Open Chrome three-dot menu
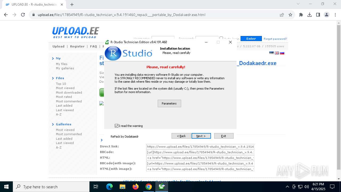The width and height of the screenshot is (341, 192). [x=335, y=15]
